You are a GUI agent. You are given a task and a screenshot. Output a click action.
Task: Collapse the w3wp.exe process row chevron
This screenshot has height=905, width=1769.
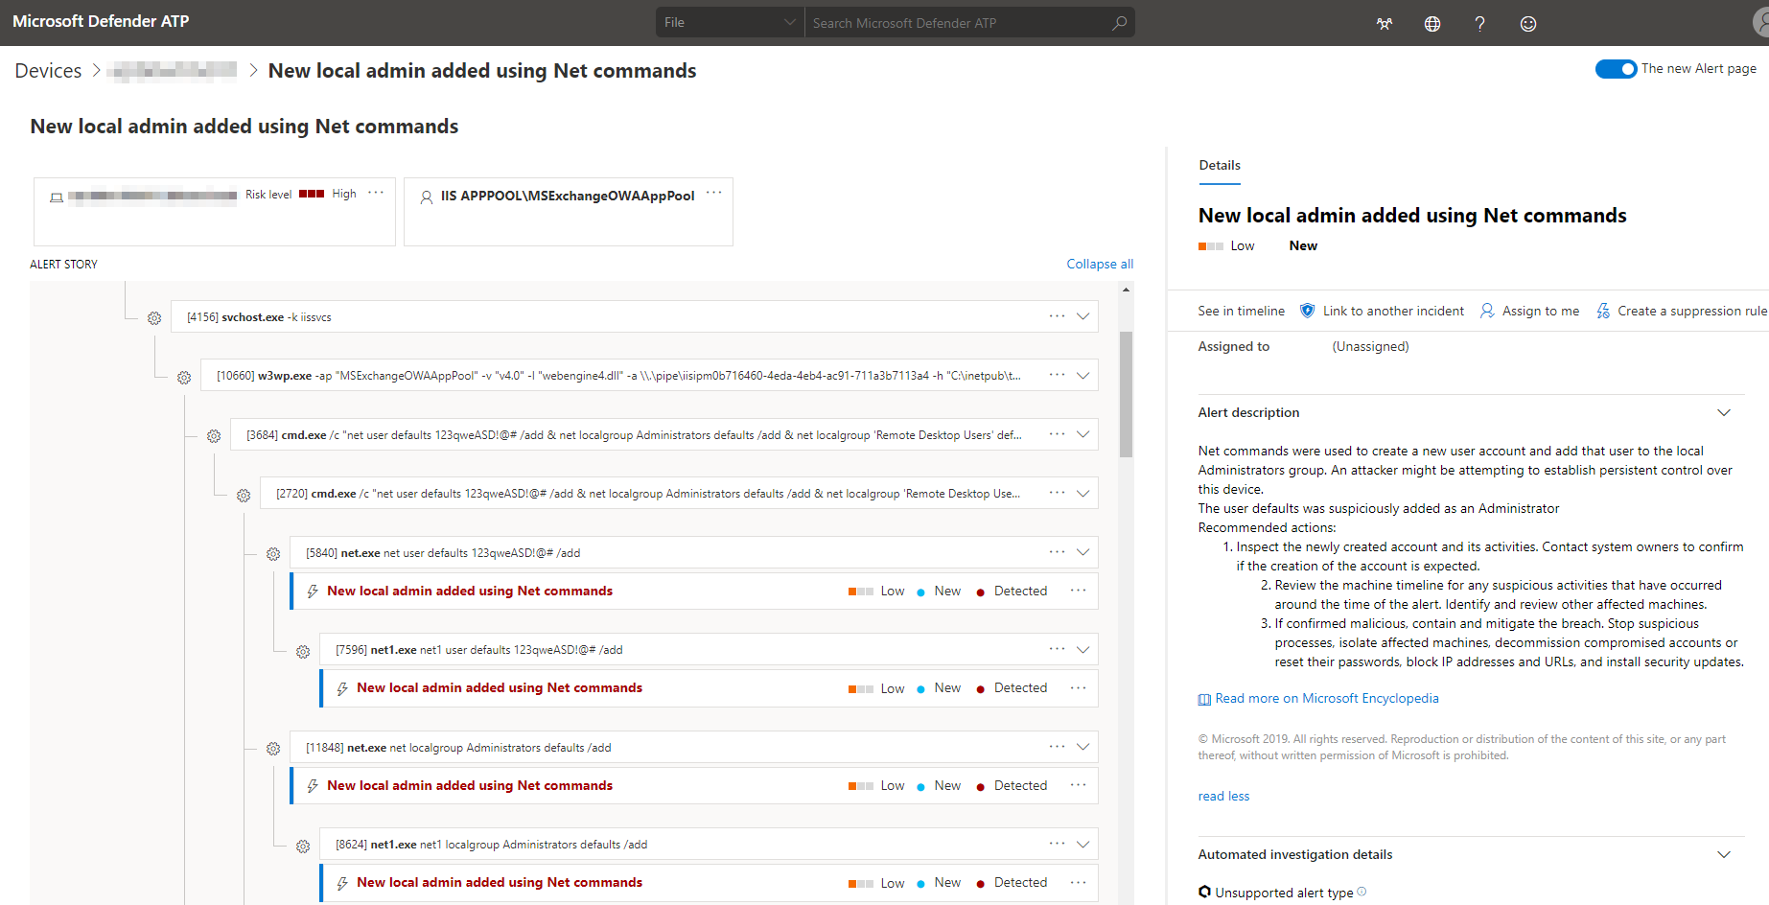1084,375
